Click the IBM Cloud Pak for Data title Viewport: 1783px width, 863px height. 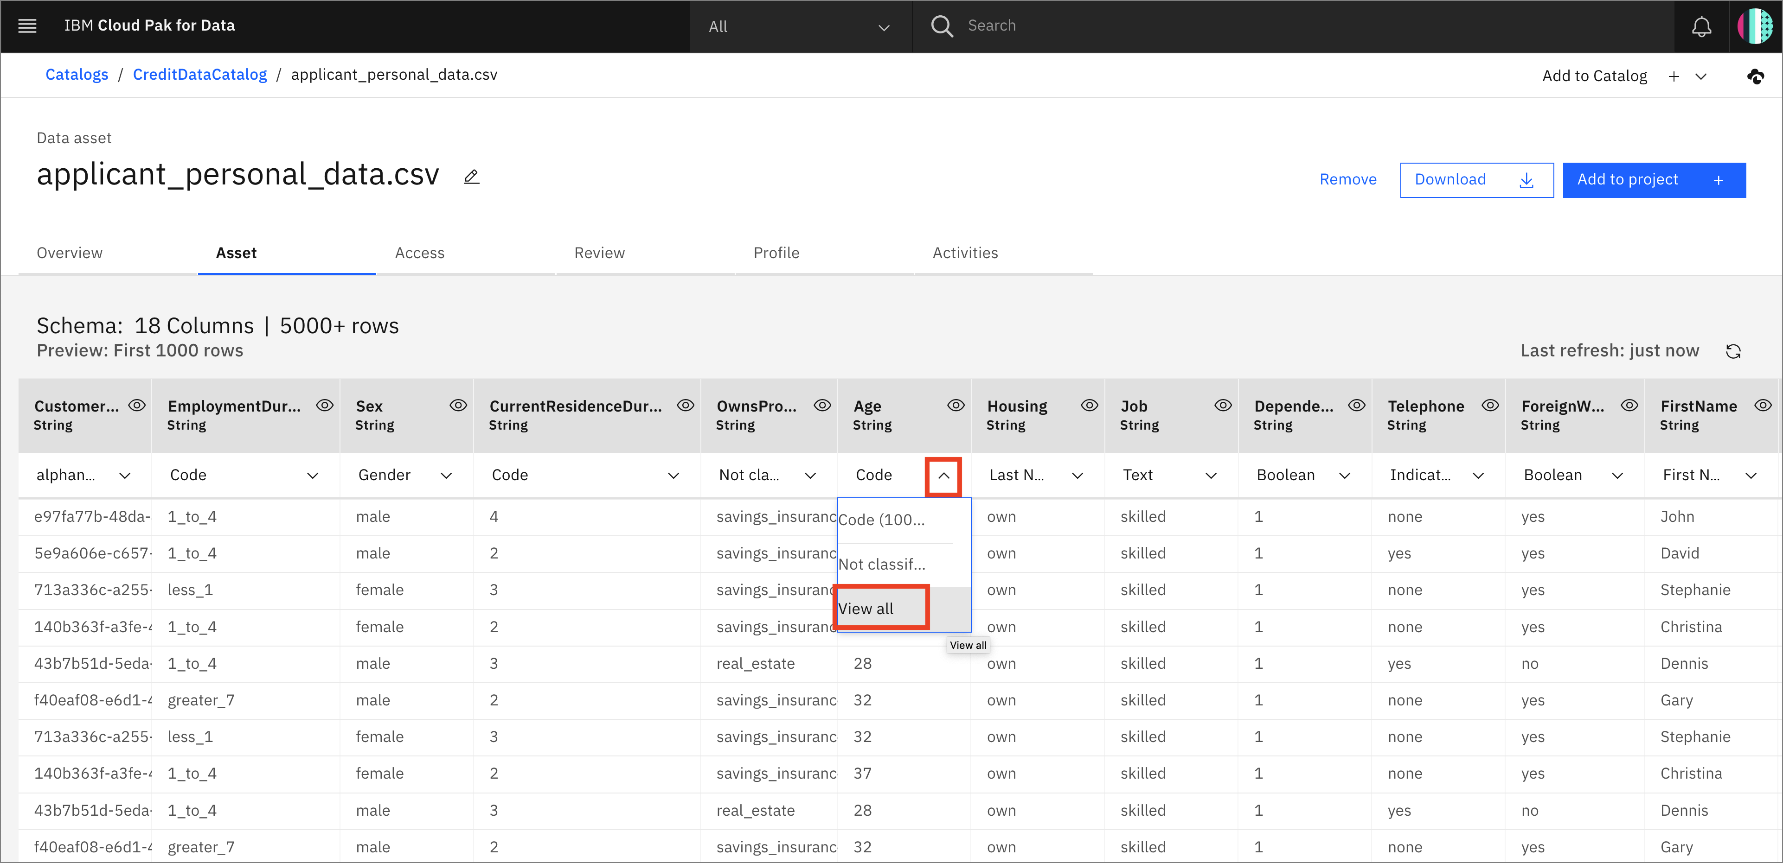click(x=149, y=25)
